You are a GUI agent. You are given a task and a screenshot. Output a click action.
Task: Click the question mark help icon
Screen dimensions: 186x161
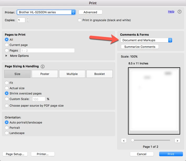(x=179, y=12)
